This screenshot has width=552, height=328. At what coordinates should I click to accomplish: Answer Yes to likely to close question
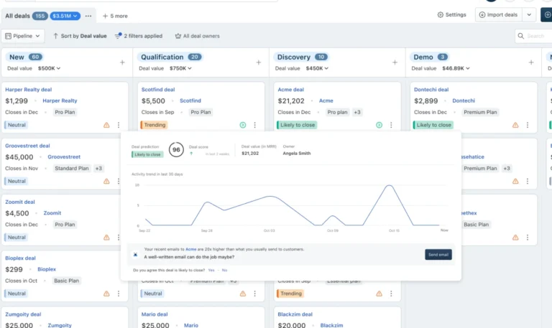pos(211,271)
